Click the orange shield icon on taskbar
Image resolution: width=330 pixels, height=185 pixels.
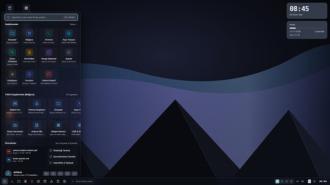pyautogui.click(x=32, y=182)
